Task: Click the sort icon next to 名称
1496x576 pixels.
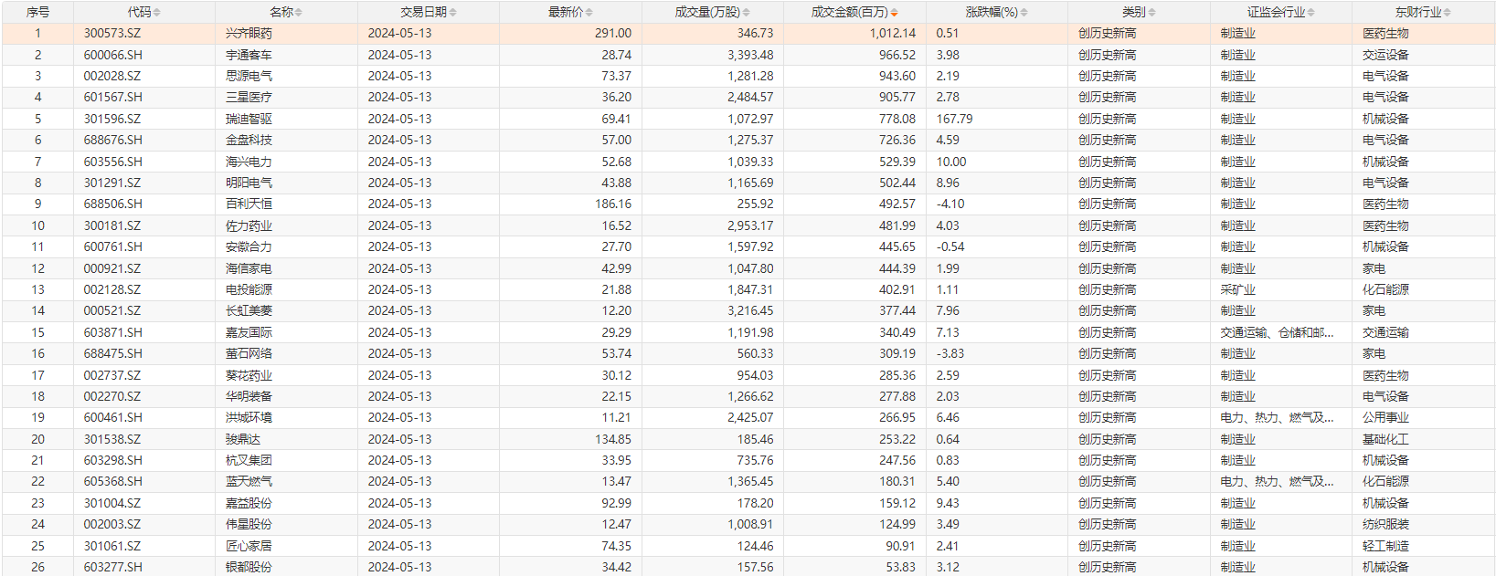Action: [x=299, y=13]
